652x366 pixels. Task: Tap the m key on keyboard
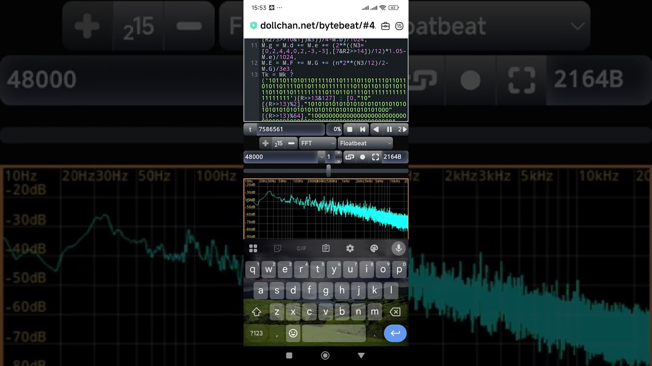[x=375, y=312]
